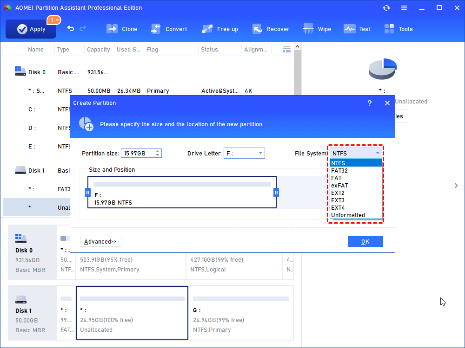Screen dimensions: 465x348
Task: Expand the Advanced options
Action: (x=100, y=241)
